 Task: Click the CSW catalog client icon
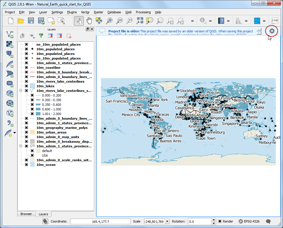point(275,21)
